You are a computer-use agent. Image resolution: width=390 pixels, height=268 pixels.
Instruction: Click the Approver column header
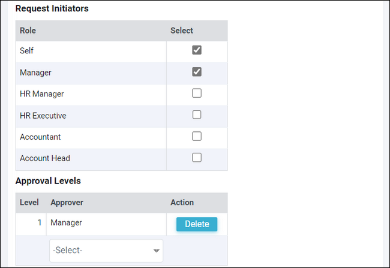[x=67, y=203]
